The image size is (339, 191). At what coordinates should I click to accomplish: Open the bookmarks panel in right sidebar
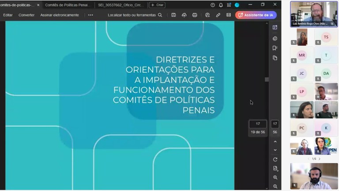point(275,48)
